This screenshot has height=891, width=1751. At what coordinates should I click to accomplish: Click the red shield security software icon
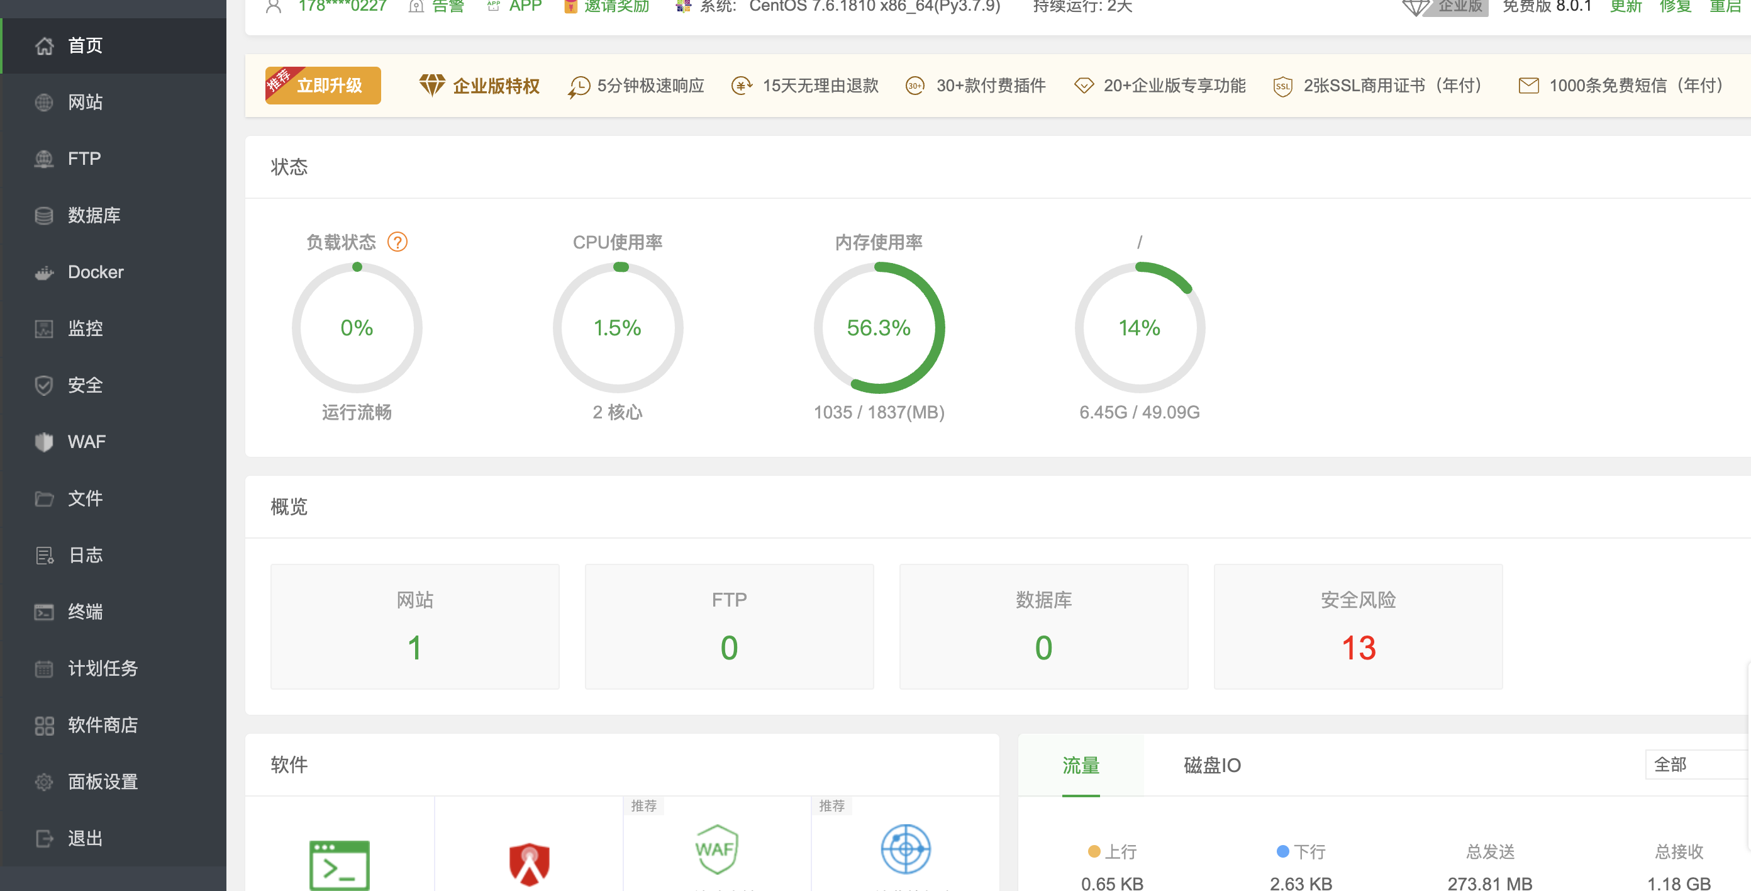pyautogui.click(x=529, y=864)
